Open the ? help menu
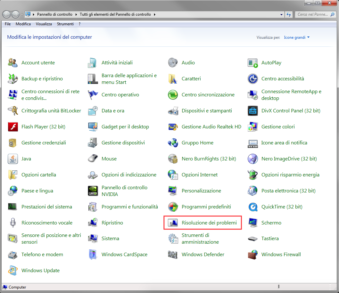The image size is (339, 293). coord(79,24)
